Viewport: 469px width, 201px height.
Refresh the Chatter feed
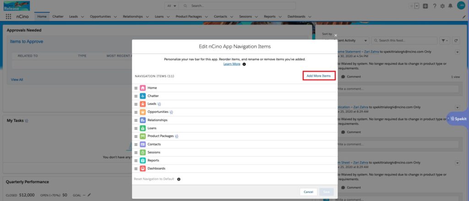tap(456, 41)
